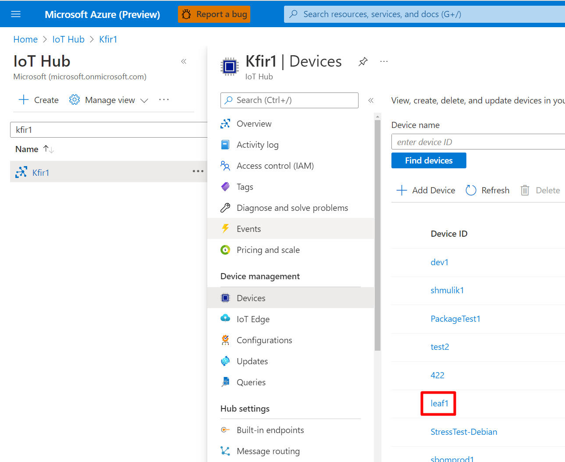Image resolution: width=565 pixels, height=462 pixels.
Task: Click Add Device
Action: [426, 190]
